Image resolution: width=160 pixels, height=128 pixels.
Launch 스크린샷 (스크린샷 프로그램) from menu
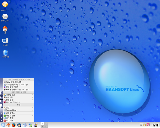(19, 85)
